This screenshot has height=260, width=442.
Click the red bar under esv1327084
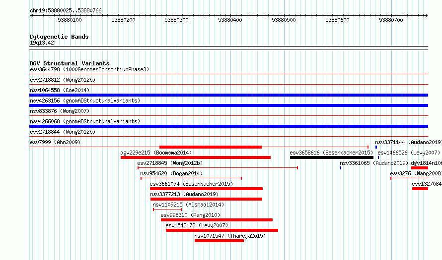click(x=420, y=189)
